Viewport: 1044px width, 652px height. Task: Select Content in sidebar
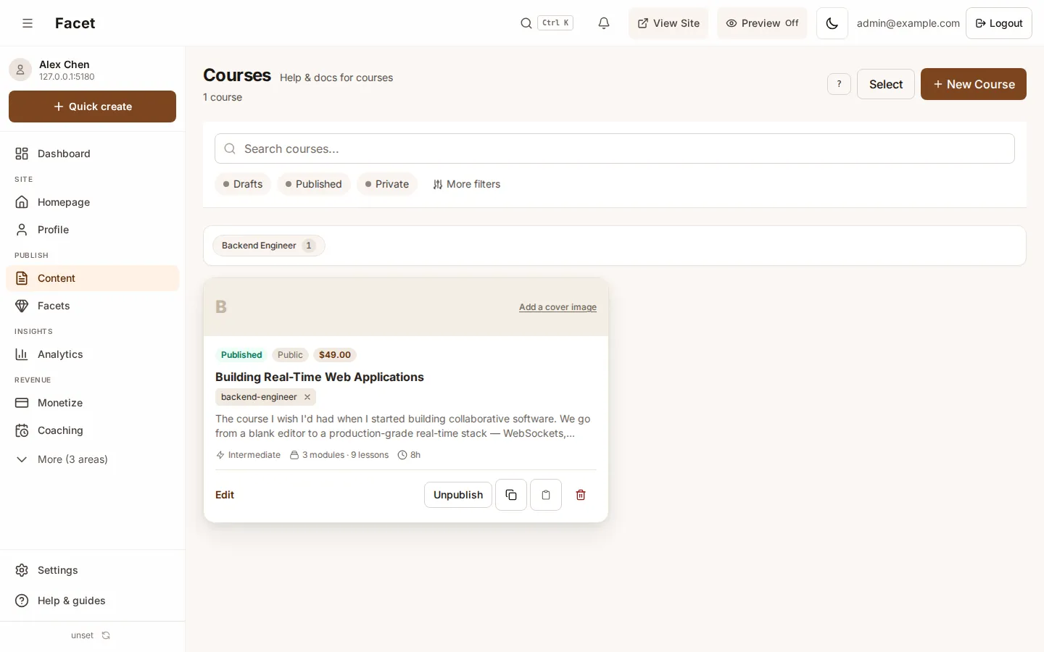93,278
